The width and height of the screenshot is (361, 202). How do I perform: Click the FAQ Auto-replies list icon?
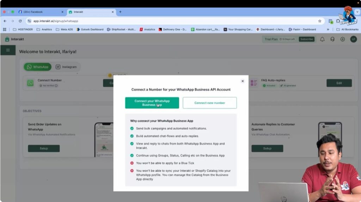(x=254, y=83)
